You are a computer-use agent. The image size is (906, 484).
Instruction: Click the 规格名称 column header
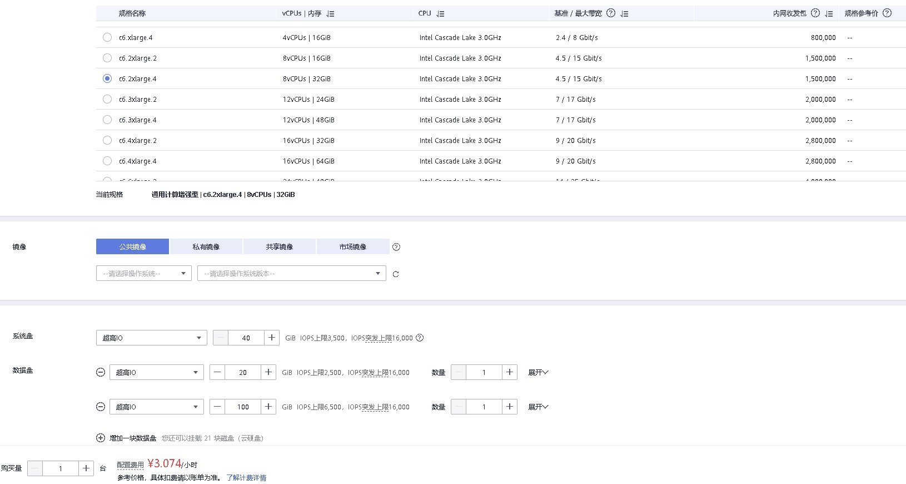click(132, 13)
